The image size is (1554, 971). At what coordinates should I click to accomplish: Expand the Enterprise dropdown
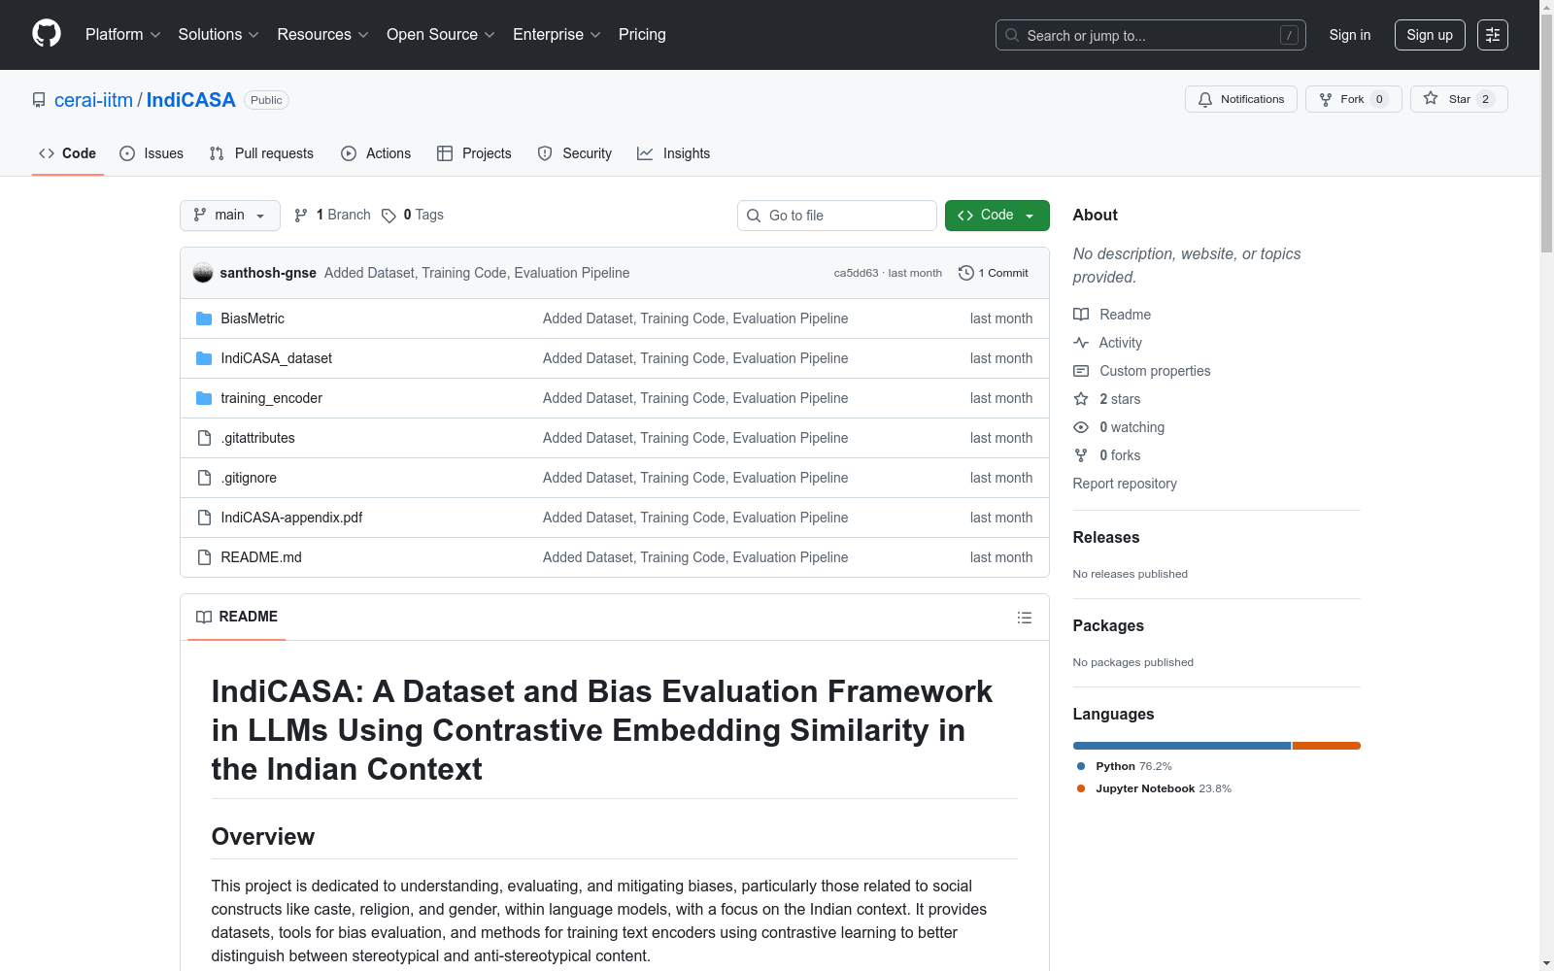coord(557,35)
